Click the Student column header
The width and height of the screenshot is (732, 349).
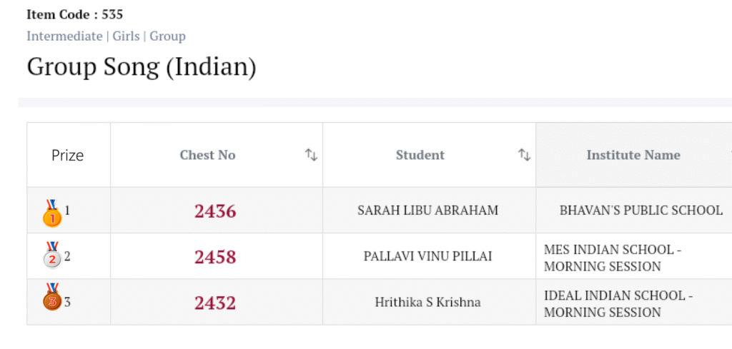[x=420, y=155]
